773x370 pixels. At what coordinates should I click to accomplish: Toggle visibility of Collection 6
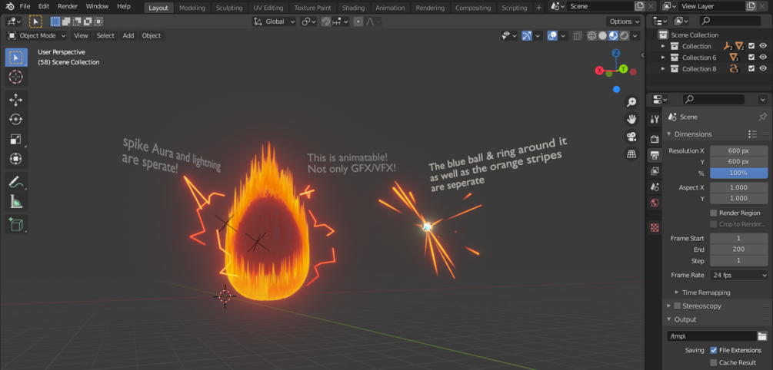pos(763,57)
